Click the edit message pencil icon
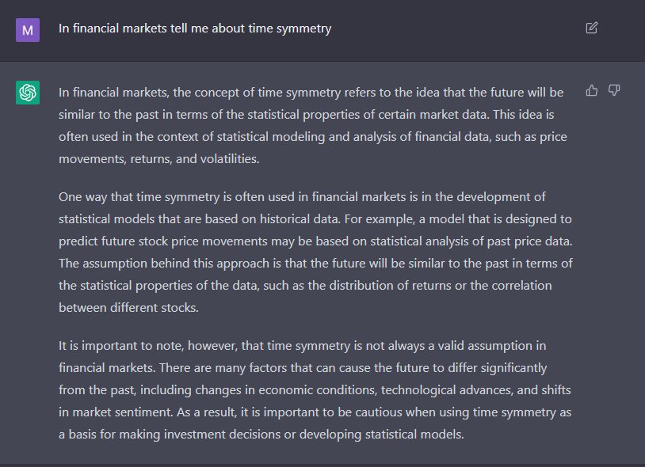The image size is (645, 467). tap(591, 28)
